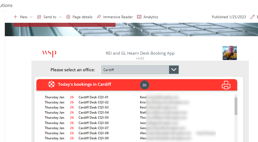Click the Analytics chart icon
The width and height of the screenshot is (258, 142).
139,17
